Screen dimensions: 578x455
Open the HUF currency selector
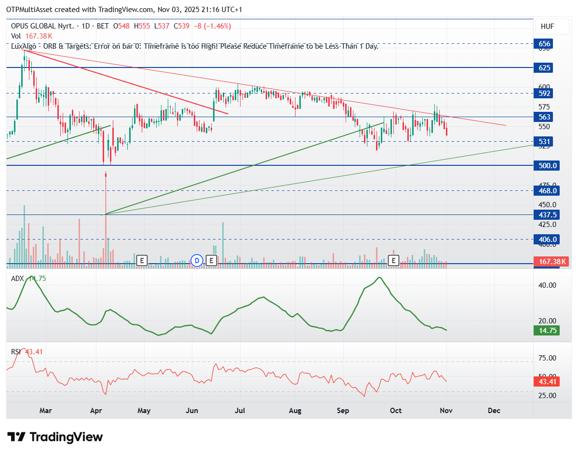547,26
